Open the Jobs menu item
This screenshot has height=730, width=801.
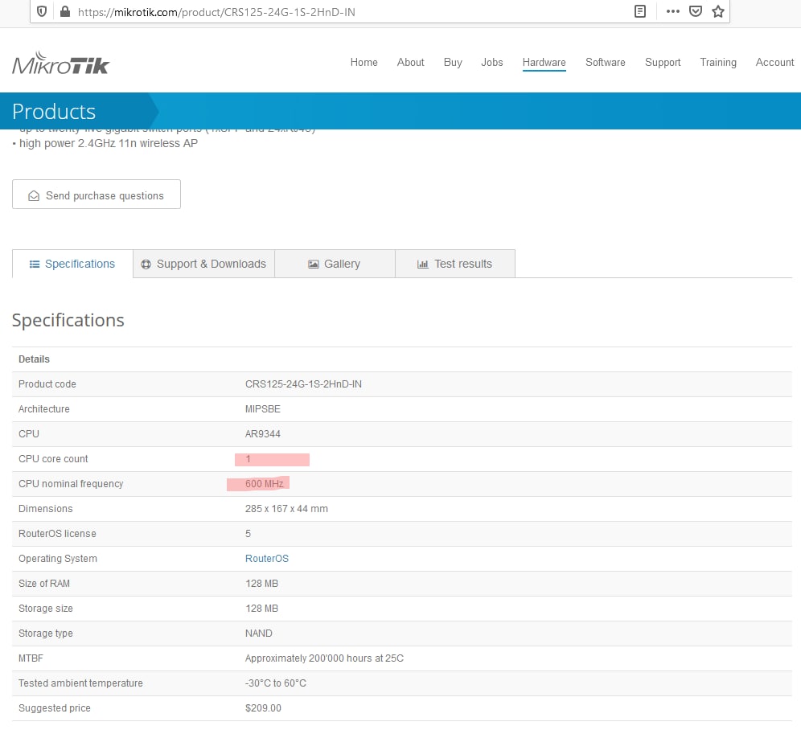492,63
